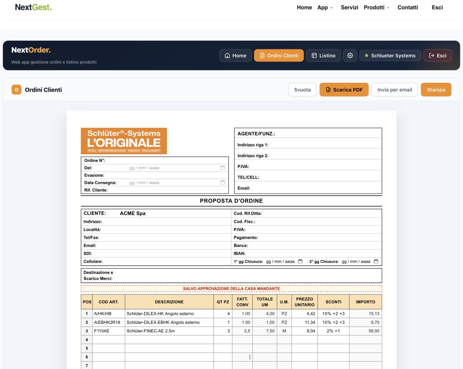
Task: Open Contatti in the top menu
Action: [407, 7]
